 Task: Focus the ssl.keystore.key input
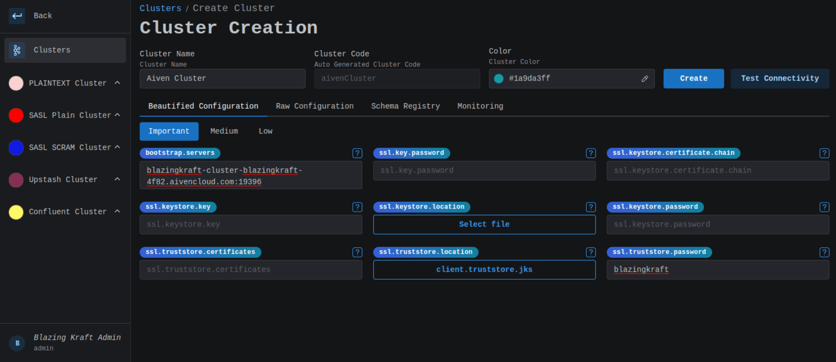[251, 224]
